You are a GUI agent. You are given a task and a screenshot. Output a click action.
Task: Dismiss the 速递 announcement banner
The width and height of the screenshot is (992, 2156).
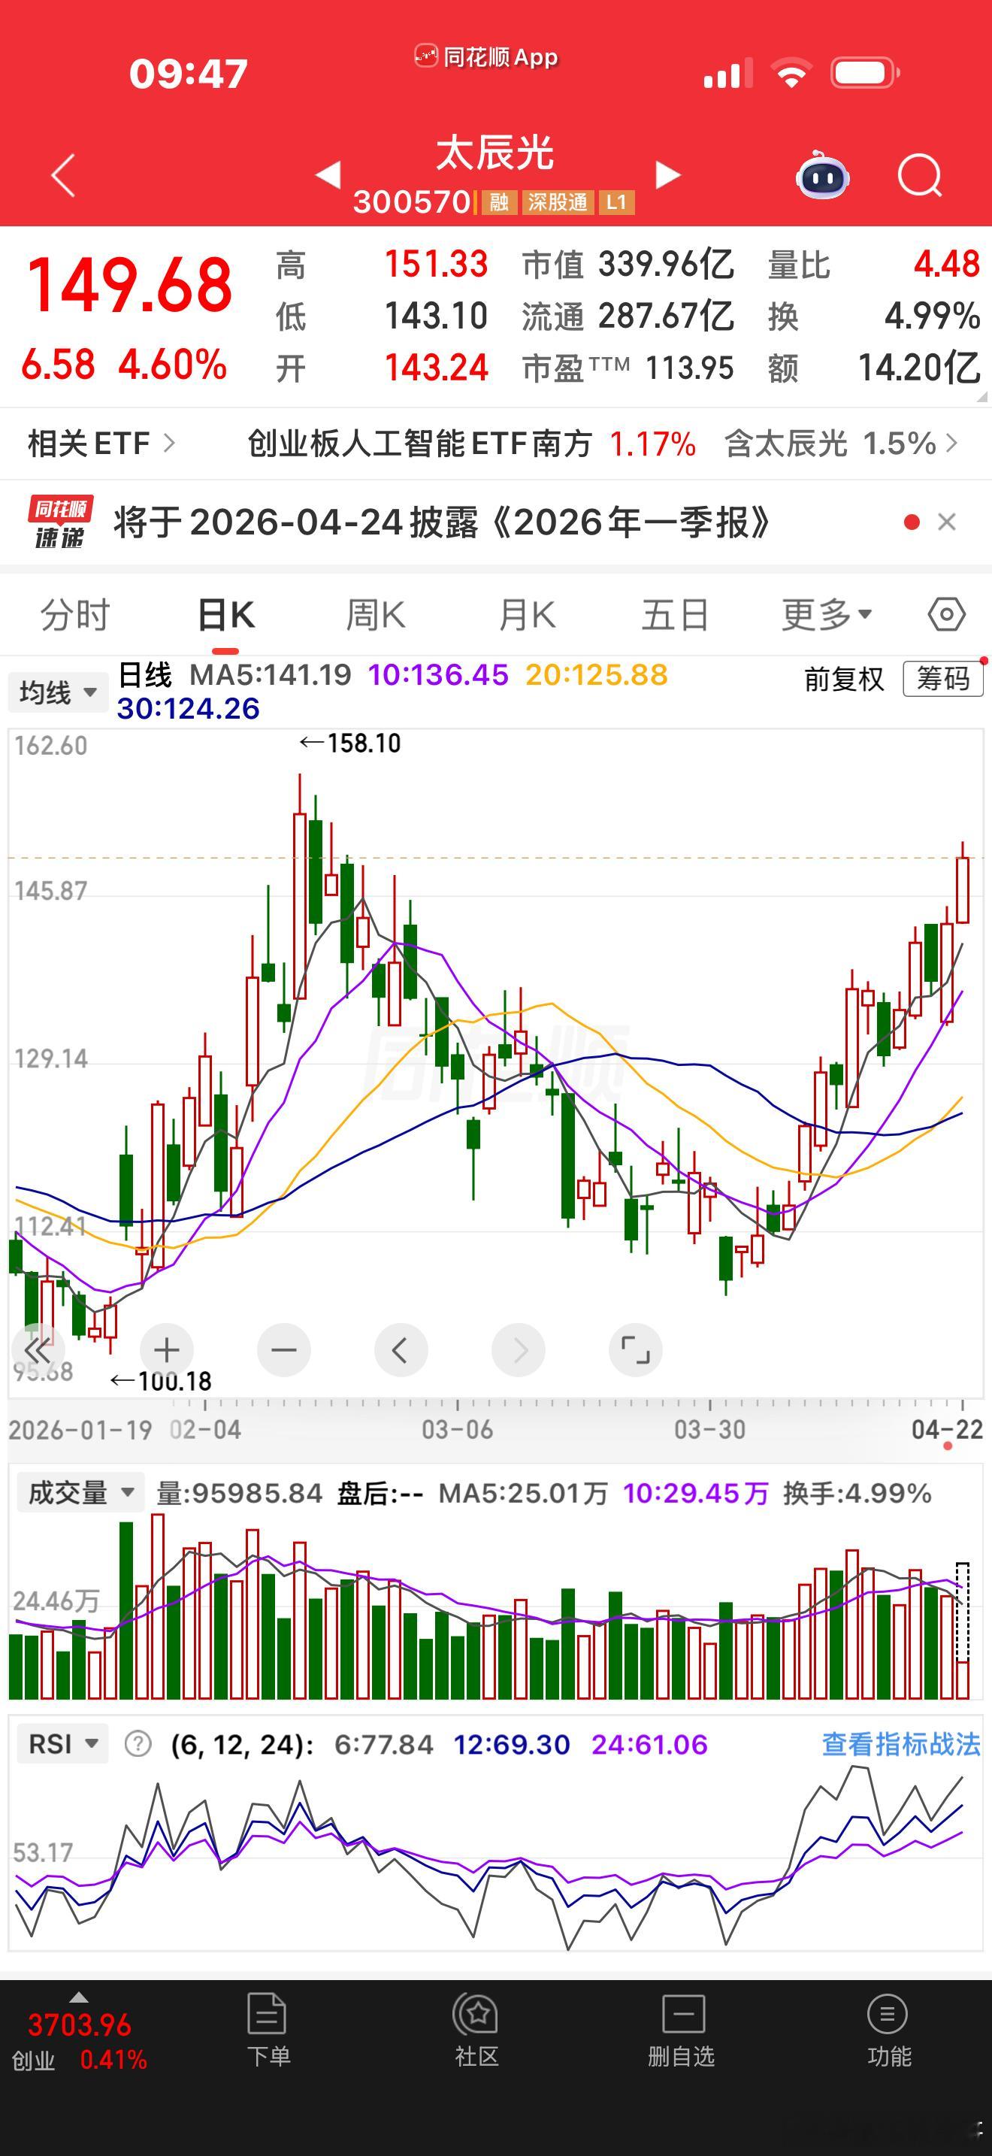(947, 522)
